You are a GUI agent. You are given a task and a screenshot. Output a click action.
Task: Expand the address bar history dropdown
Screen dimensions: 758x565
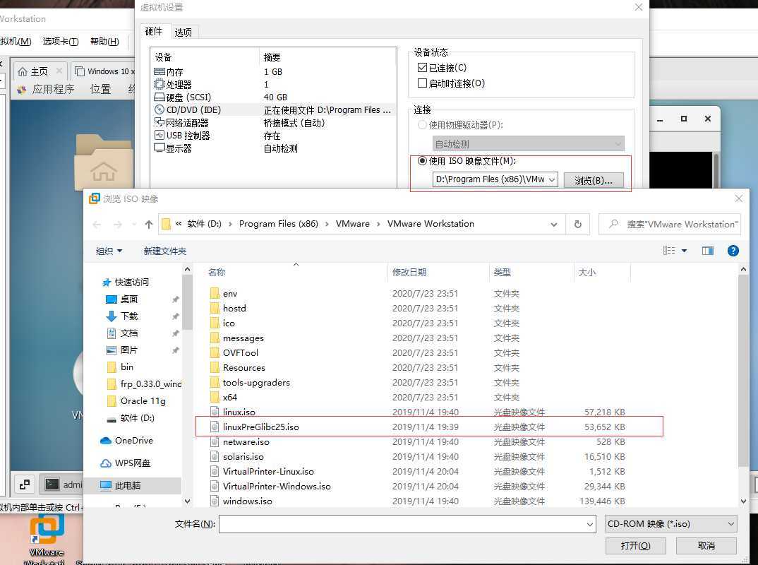point(554,225)
